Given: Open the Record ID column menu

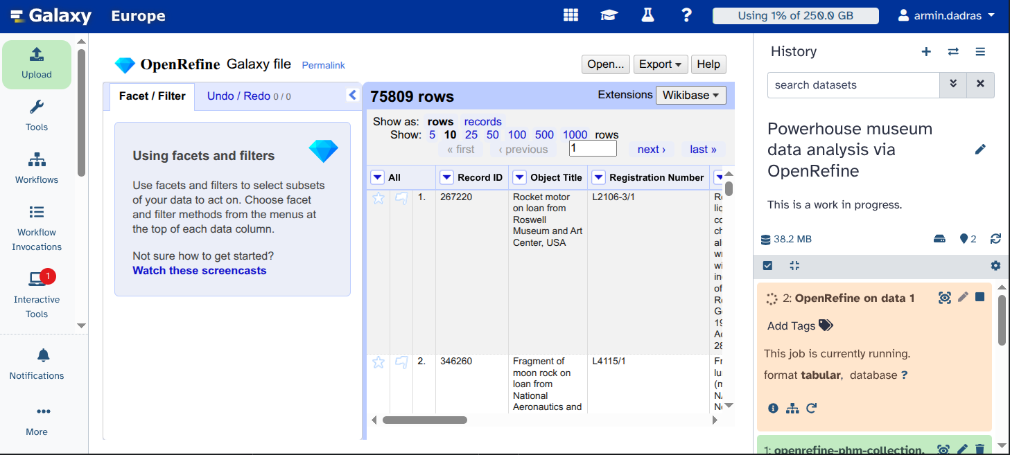Looking at the screenshot, I should tap(447, 177).
